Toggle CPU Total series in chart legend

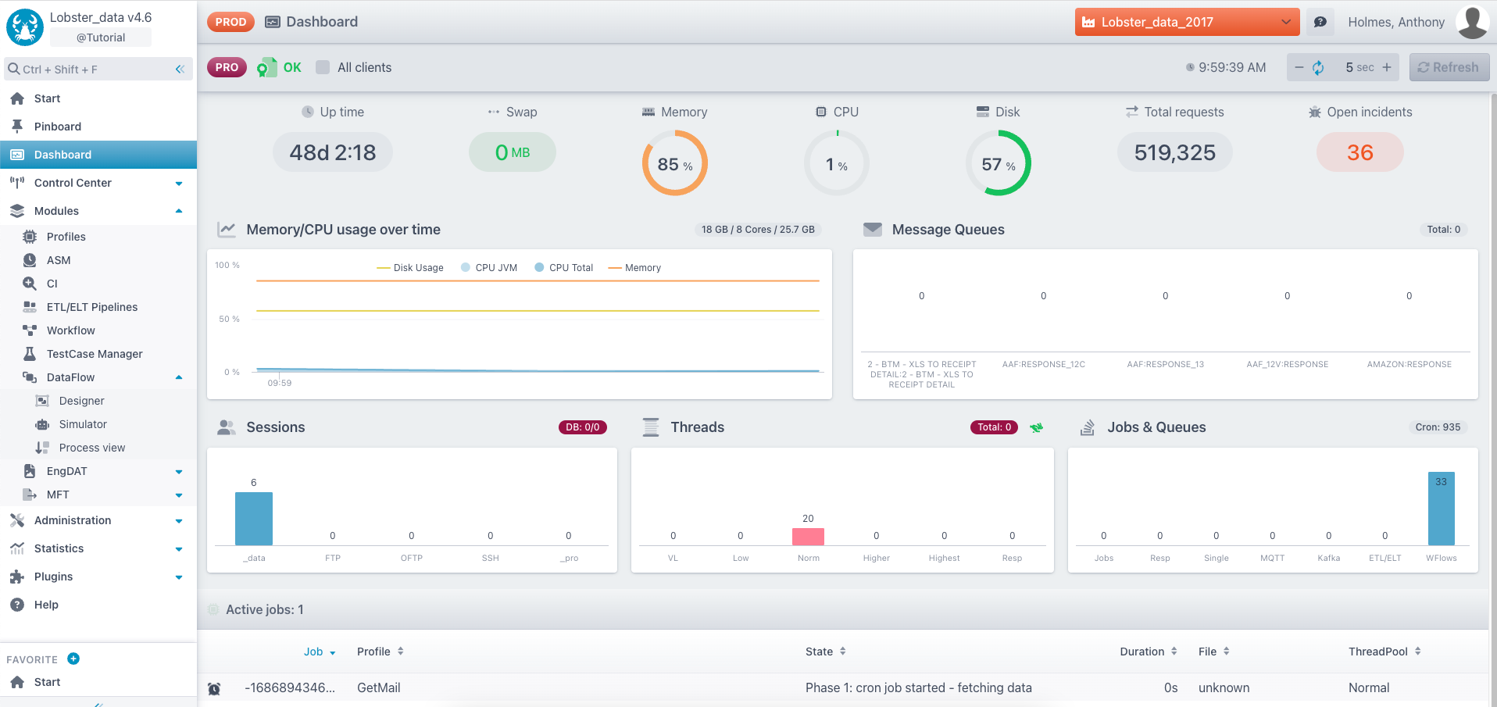point(563,268)
